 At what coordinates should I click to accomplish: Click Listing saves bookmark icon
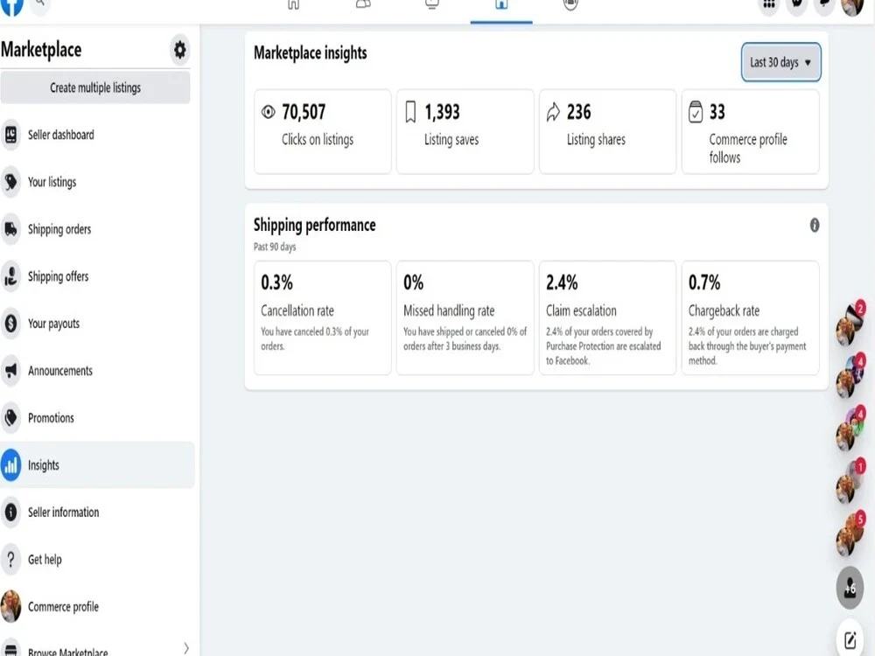tap(410, 112)
